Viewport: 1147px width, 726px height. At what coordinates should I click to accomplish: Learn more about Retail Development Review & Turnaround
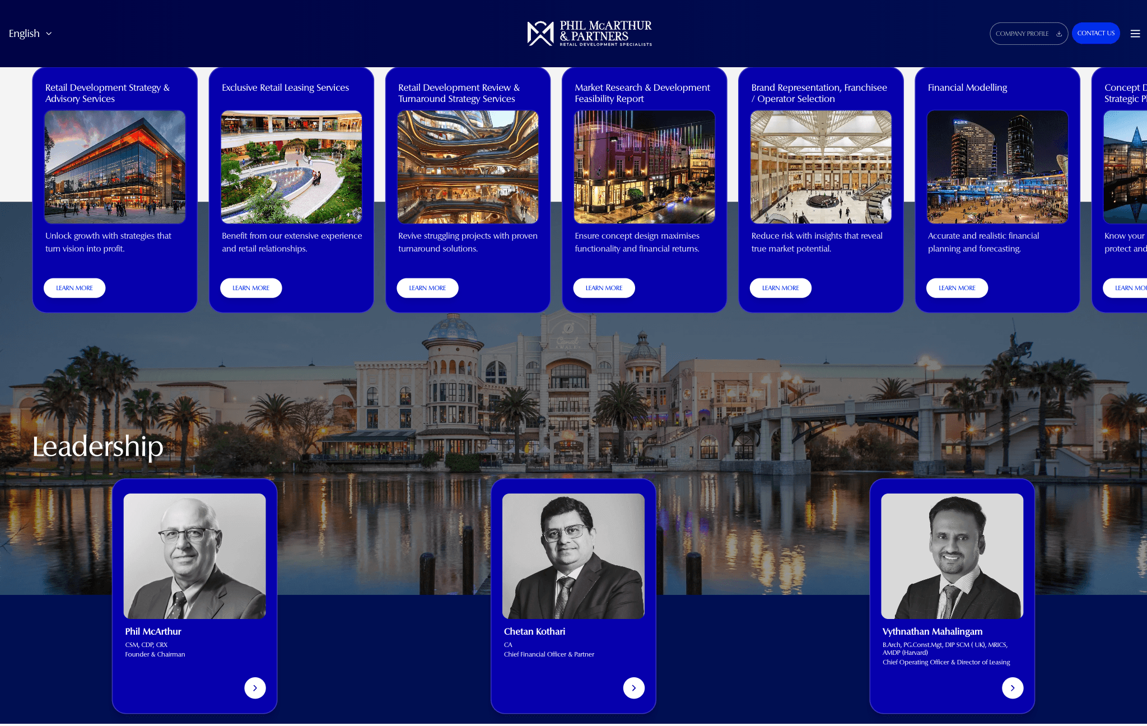427,288
